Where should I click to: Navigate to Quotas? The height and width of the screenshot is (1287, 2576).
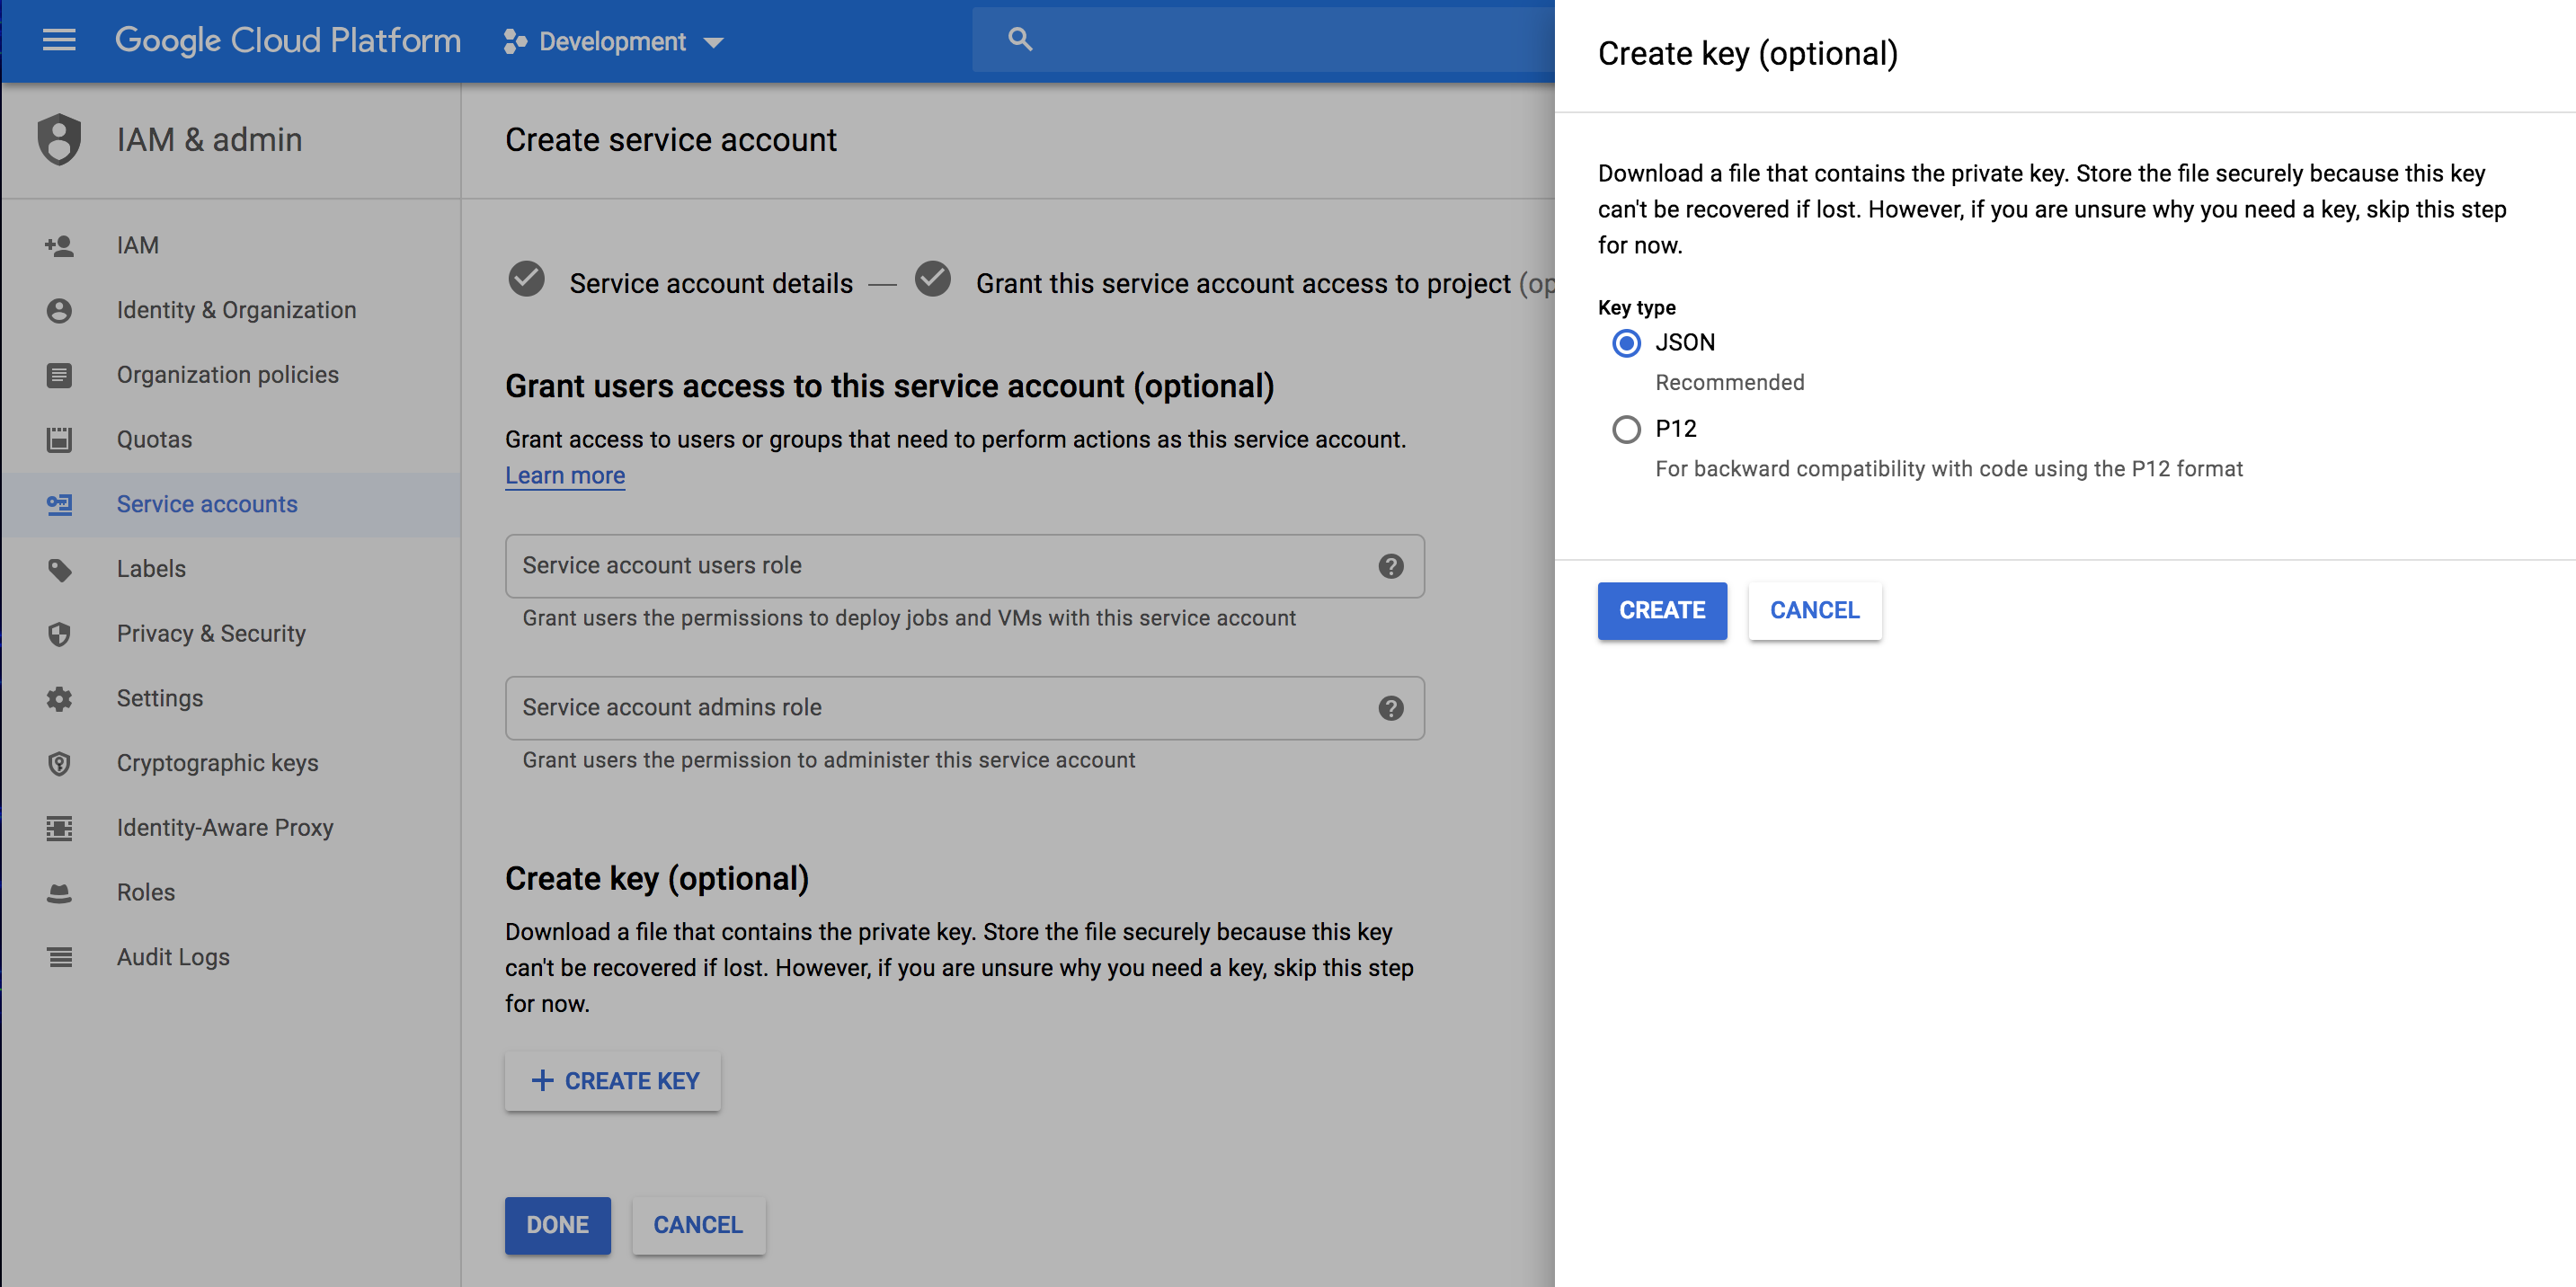pyautogui.click(x=231, y=439)
